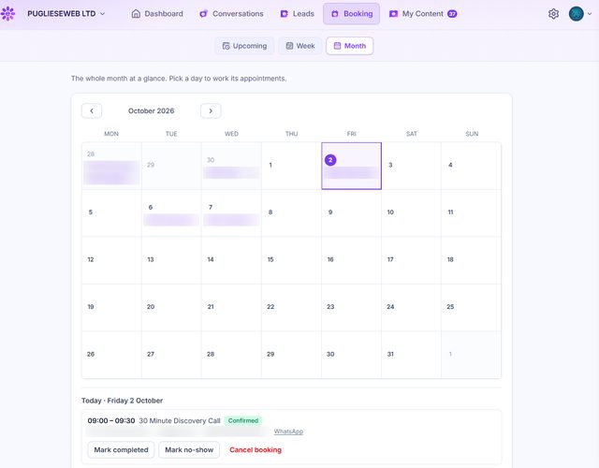The height and width of the screenshot is (468, 599).
Task: Select October 20 in the calendar
Action: coord(171,308)
